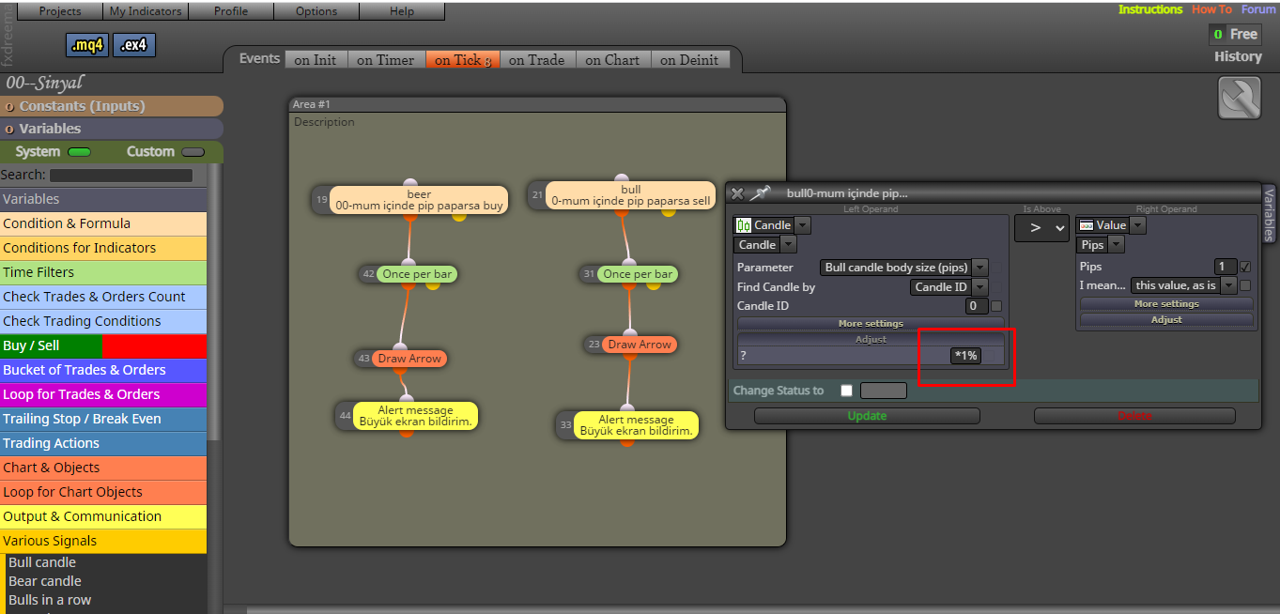
Task: Click the Candle icon in Left Operand
Action: tap(744, 225)
